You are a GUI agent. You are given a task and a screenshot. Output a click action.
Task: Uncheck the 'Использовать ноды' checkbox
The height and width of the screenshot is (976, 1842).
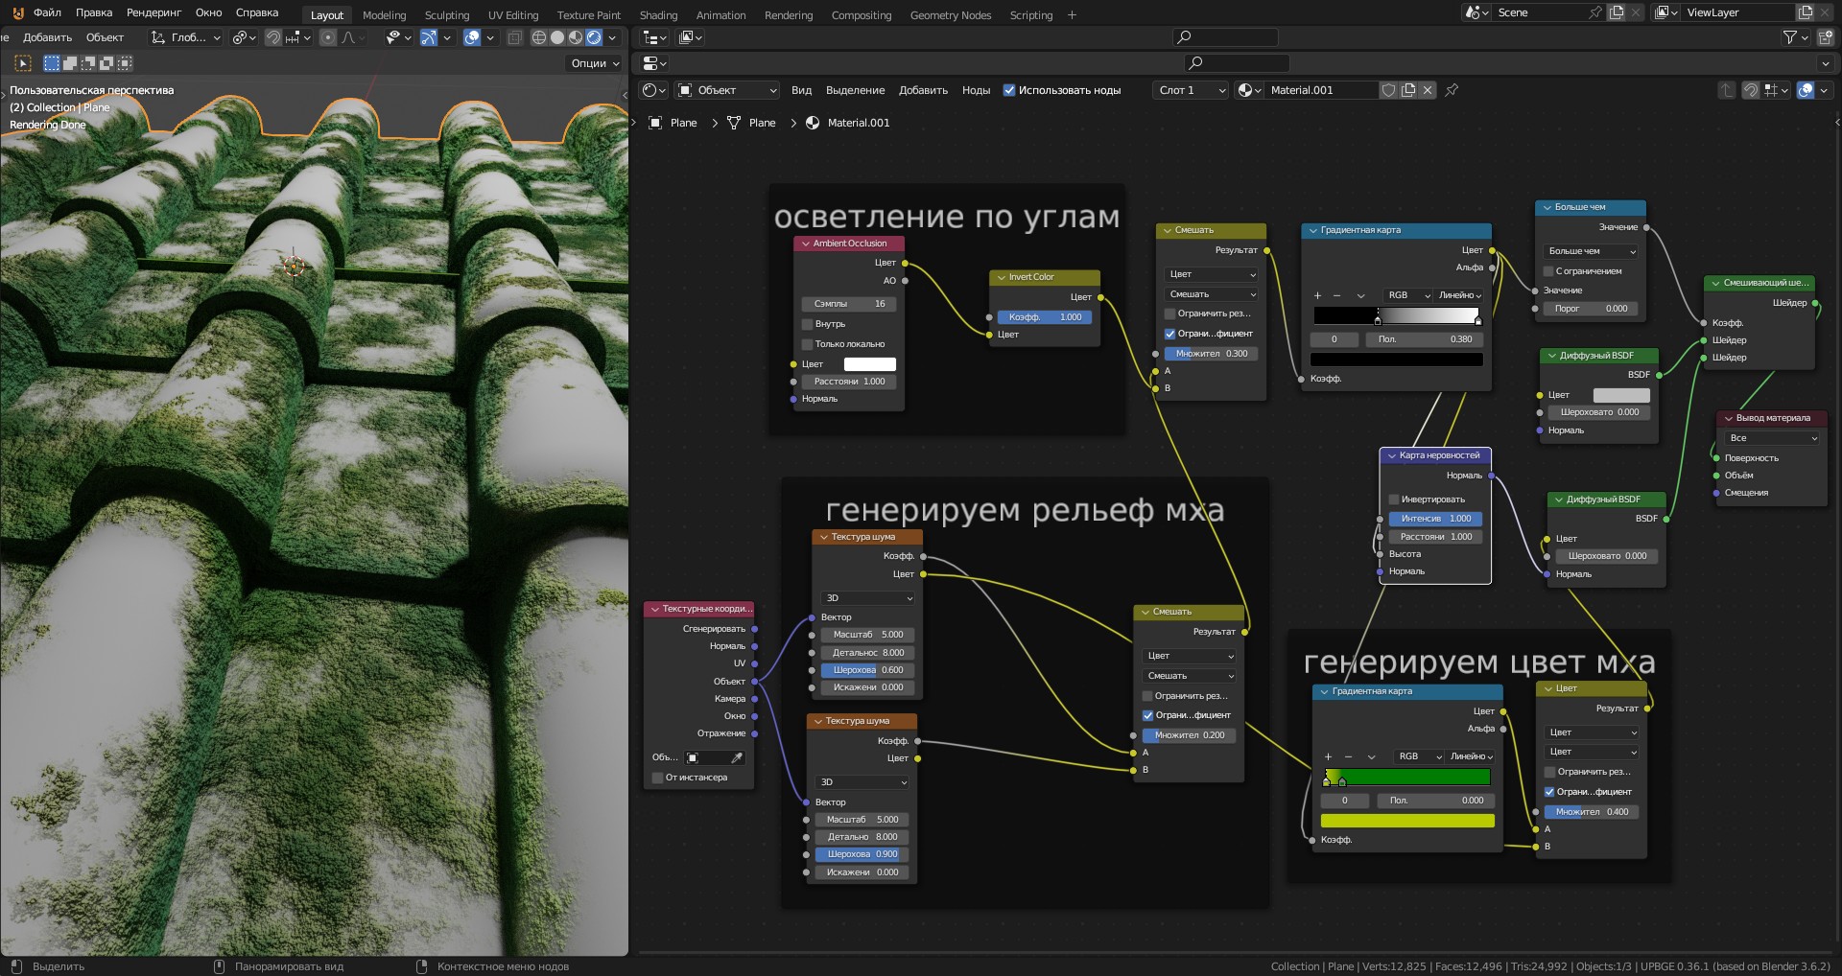(x=1009, y=90)
